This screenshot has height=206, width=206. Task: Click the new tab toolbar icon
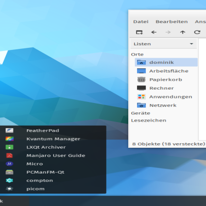(139, 32)
